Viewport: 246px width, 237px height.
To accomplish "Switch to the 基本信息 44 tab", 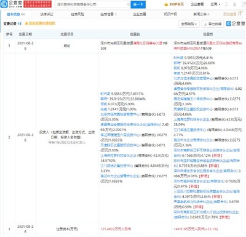I will [16, 14].
